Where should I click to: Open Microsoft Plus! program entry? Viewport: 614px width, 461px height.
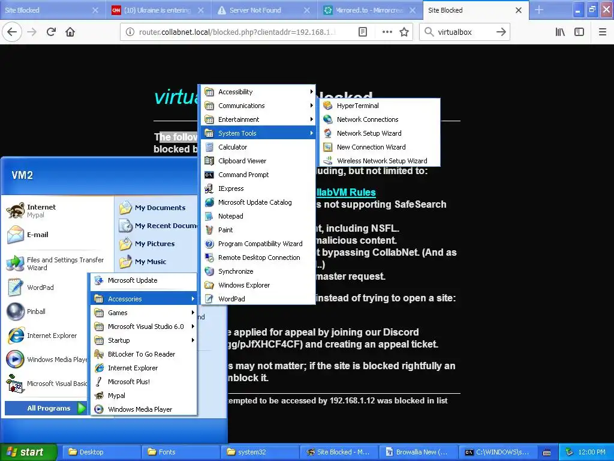(x=144, y=381)
